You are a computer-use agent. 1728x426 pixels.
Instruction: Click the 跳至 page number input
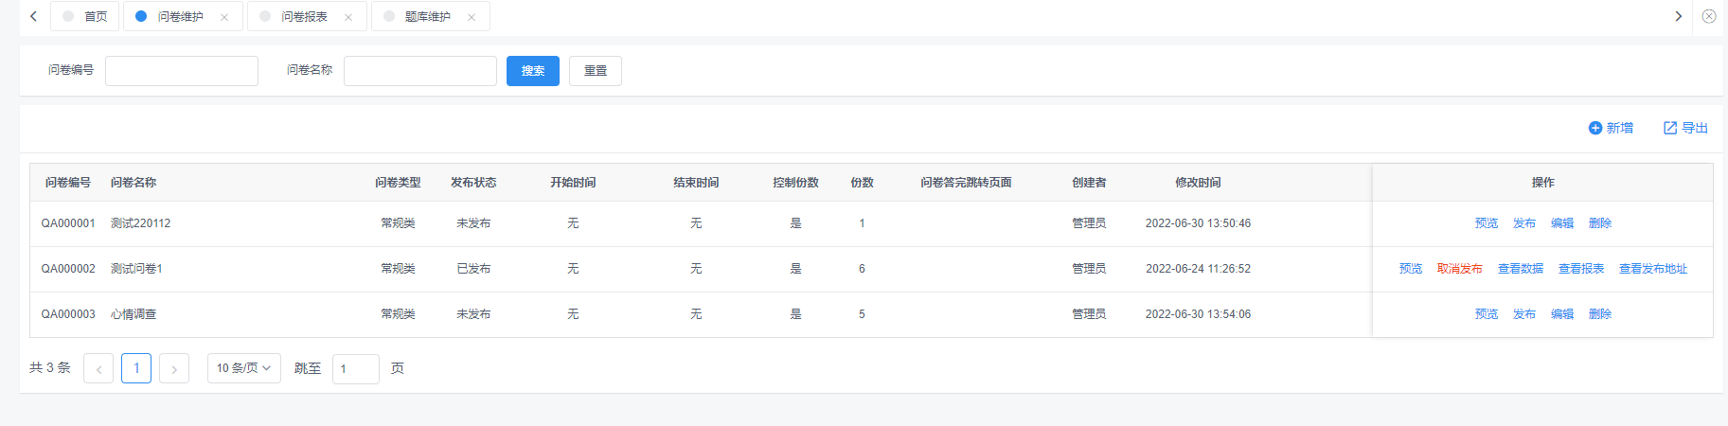pyautogui.click(x=355, y=369)
